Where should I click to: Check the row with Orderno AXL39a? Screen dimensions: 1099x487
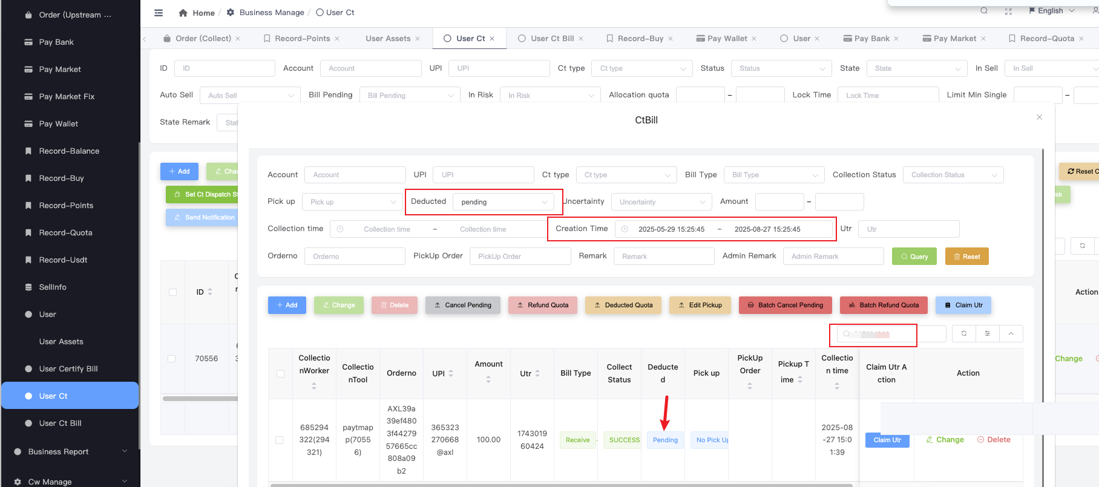pos(279,440)
